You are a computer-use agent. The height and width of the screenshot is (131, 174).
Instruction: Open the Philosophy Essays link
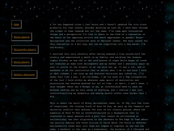click(25, 49)
